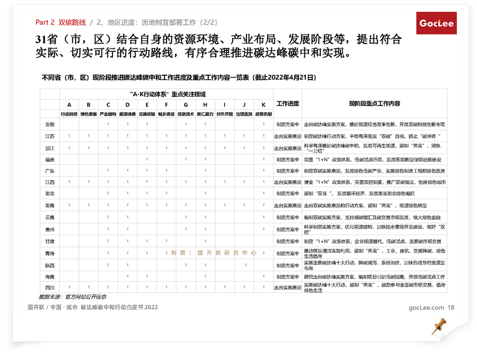This screenshot has height=352, width=477.
Task: Click the pushpin icon at bottom right
Action: pyautogui.click(x=438, y=326)
